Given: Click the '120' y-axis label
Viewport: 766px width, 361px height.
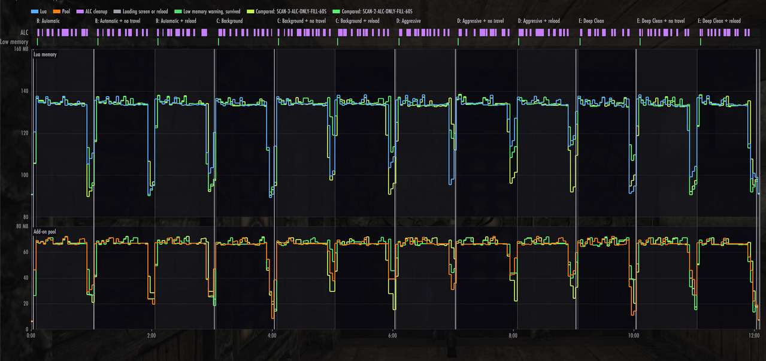Looking at the screenshot, I should tap(25, 133).
